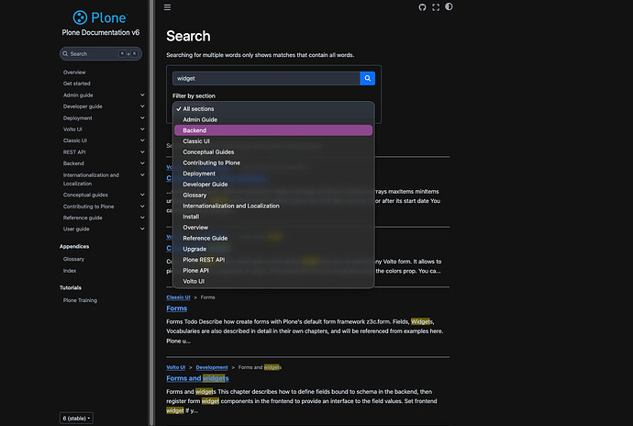The image size is (633, 426).
Task: Toggle the sidebar with the hamburger icon
Action: point(166,7)
